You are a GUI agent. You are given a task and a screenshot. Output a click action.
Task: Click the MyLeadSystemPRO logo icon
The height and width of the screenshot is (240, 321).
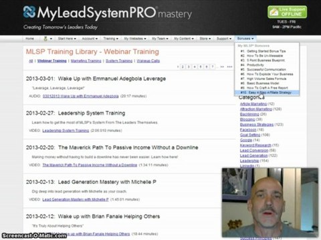point(29,12)
